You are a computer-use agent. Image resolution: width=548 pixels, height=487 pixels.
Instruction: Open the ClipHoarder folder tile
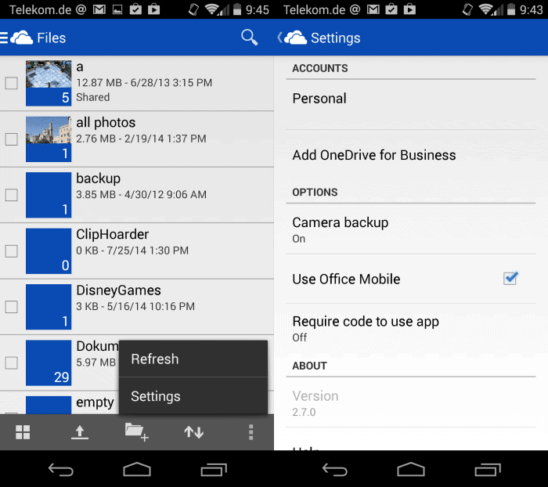pyautogui.click(x=49, y=251)
